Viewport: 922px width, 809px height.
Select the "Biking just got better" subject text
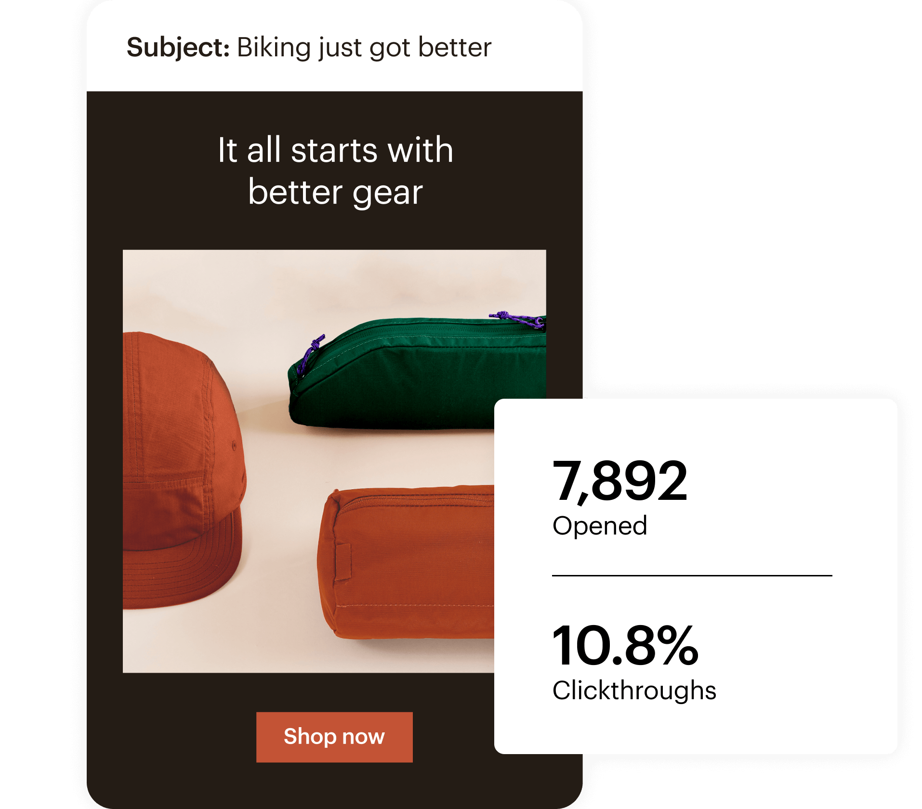click(x=364, y=48)
